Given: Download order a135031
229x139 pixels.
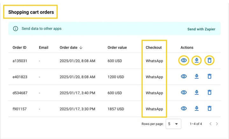Looking at the screenshot, I should [197, 60].
